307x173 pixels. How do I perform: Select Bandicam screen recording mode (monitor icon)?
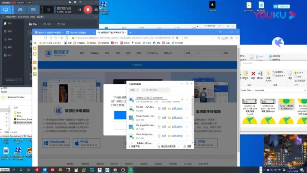(6, 10)
